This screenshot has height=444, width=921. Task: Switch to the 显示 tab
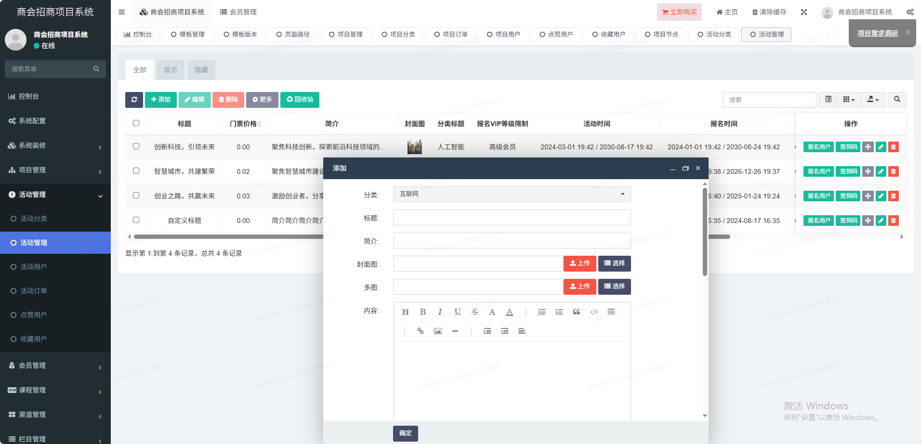click(170, 70)
